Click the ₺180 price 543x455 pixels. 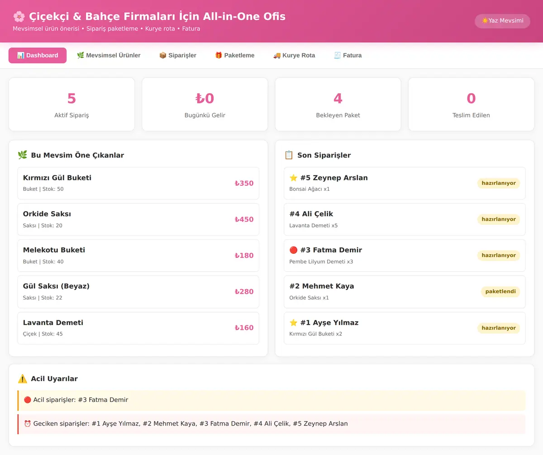[x=244, y=256]
